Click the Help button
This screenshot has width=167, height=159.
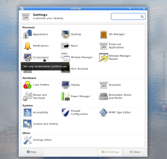click(31, 152)
